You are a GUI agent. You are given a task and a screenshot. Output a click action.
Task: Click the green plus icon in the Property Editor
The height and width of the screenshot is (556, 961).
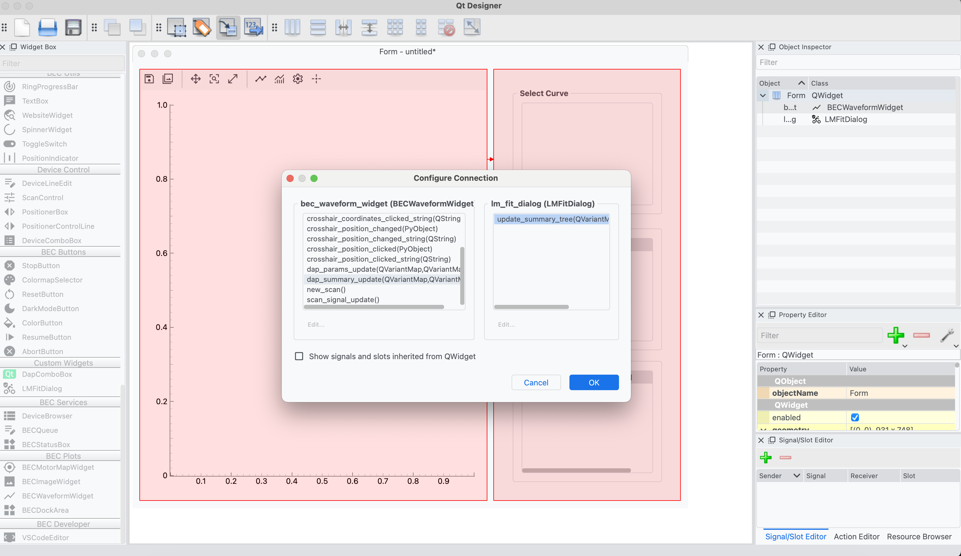coord(896,335)
